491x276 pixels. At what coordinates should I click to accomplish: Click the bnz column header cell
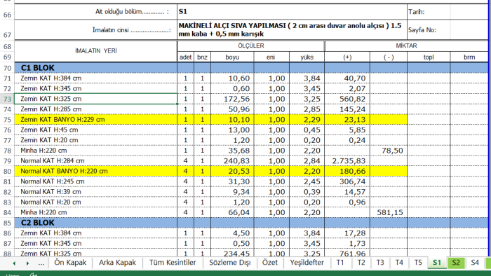(202, 57)
